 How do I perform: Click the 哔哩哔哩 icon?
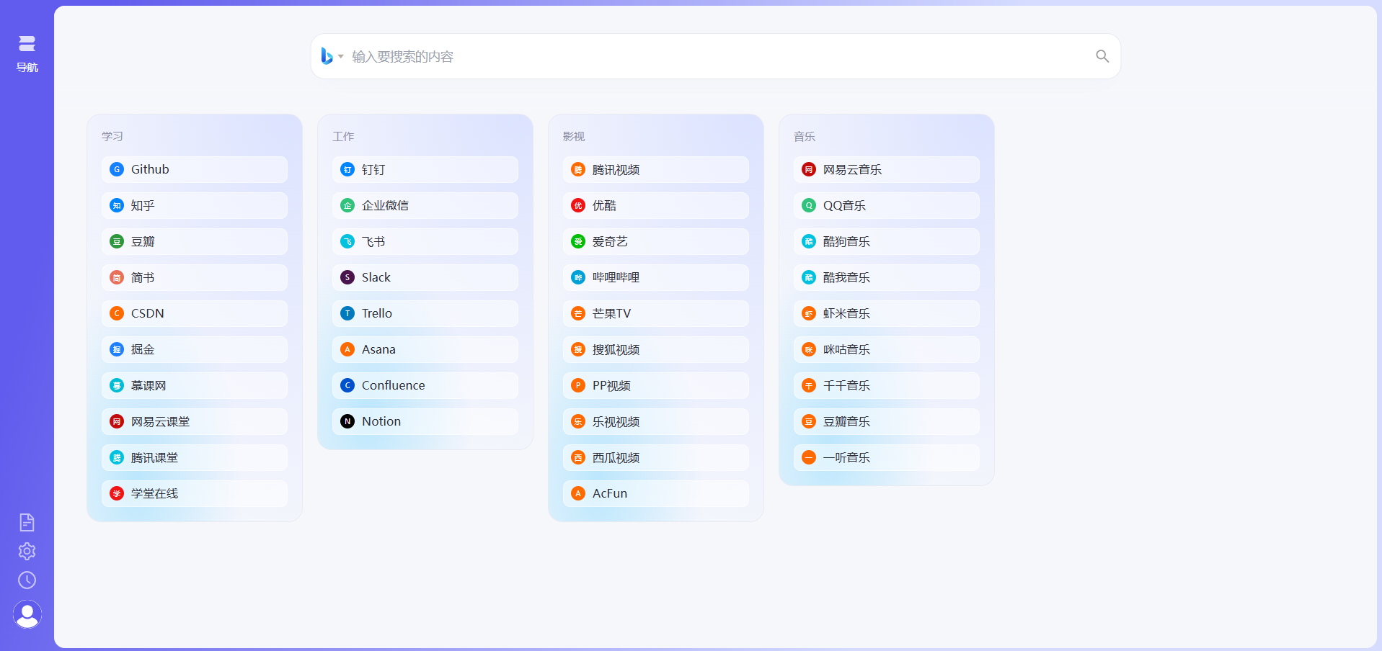pyautogui.click(x=578, y=277)
